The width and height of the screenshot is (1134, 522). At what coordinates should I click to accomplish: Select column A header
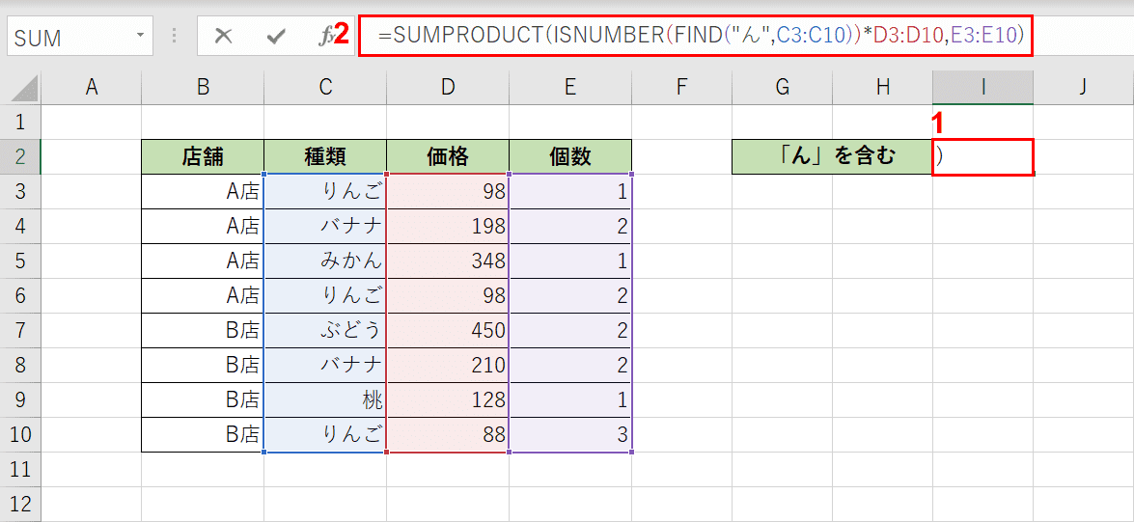pos(91,87)
